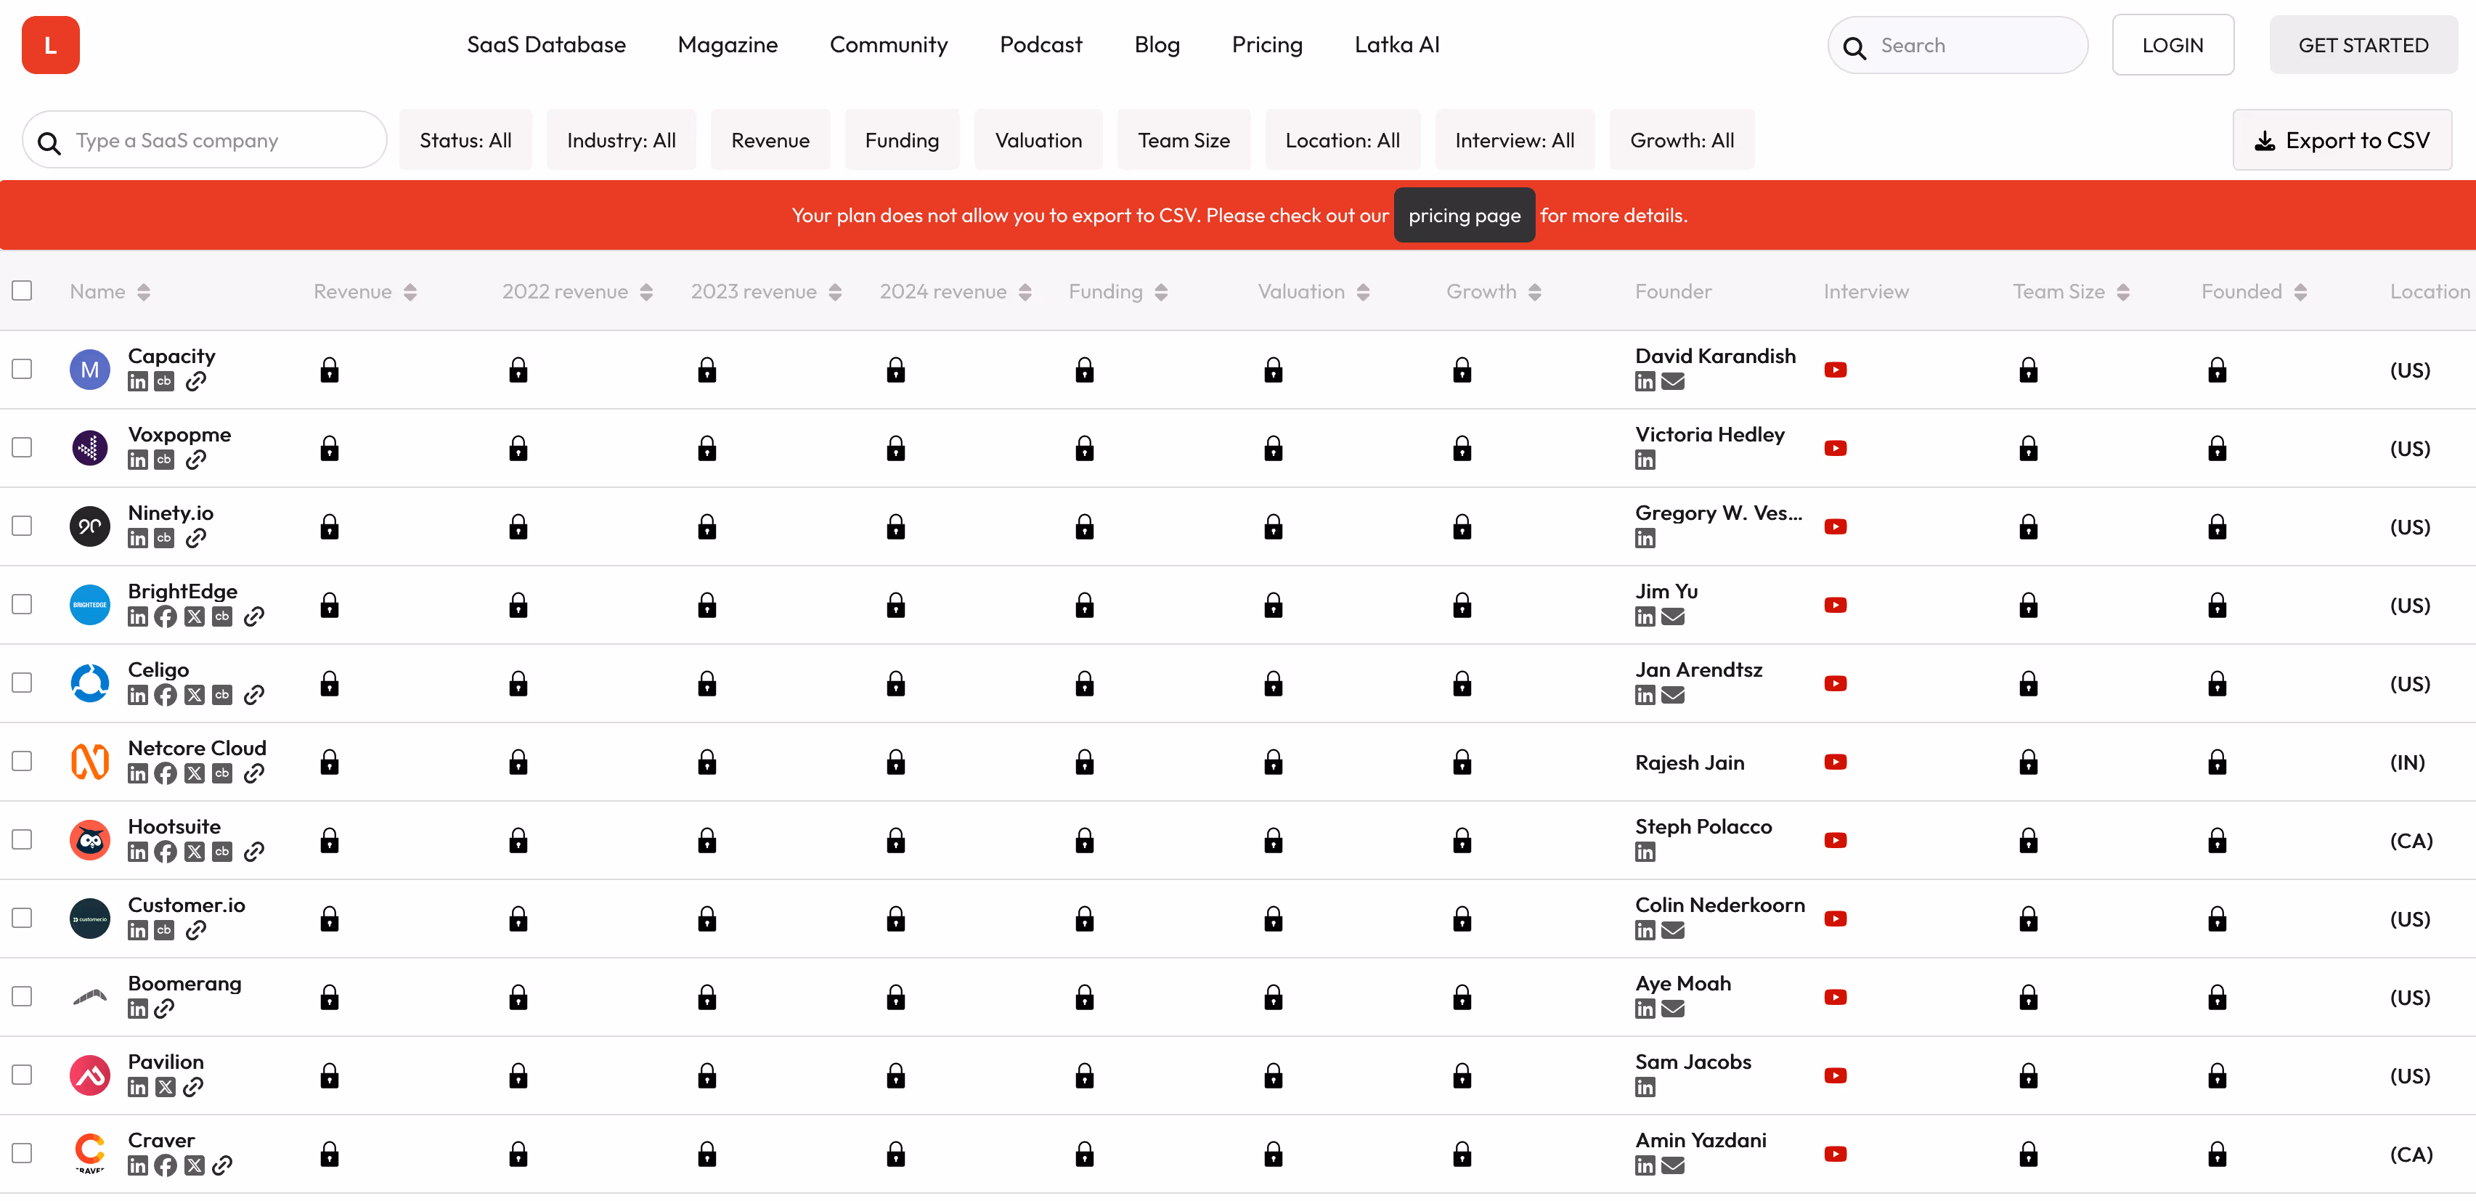Open the Podcast nav item
Image resolution: width=2476 pixels, height=1201 pixels.
click(1041, 45)
